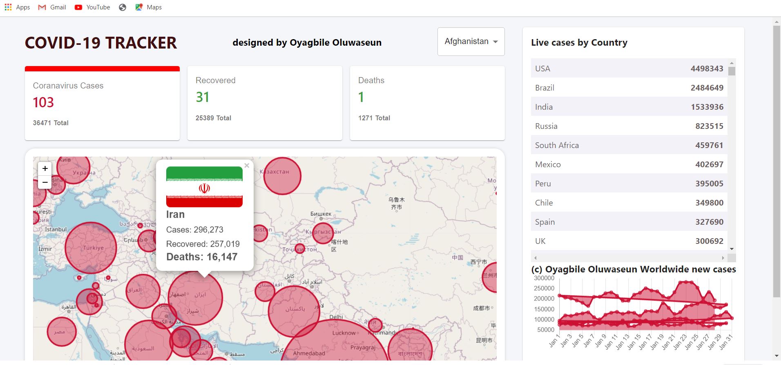Click the page scroll down arrow
Viewport: 781px width, 365px height.
tap(777, 356)
